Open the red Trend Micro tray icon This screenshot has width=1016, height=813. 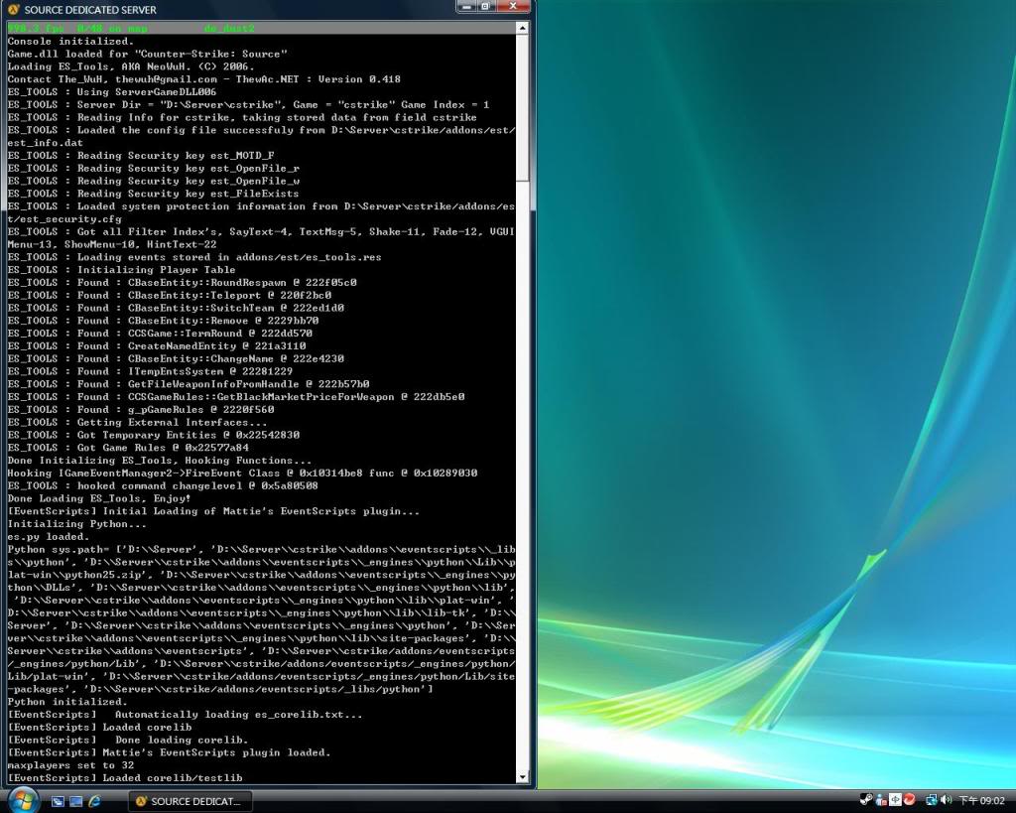[x=909, y=800]
